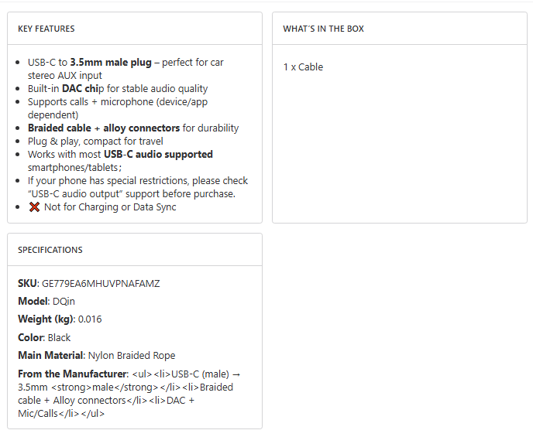Click the SKU value GE779EA6MHUVPNAFAMZ
This screenshot has height=437, width=533.
(x=101, y=284)
